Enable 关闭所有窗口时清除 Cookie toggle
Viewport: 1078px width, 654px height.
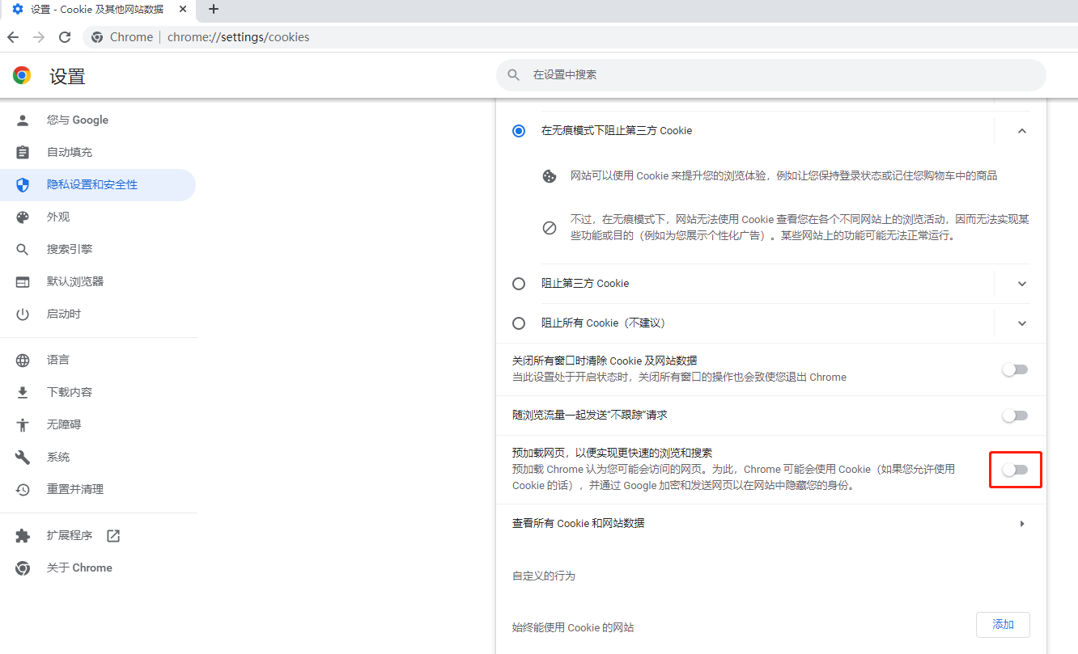click(1015, 369)
